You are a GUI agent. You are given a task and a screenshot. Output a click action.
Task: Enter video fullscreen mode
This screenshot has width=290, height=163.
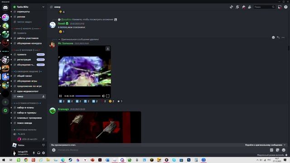tap(108, 96)
